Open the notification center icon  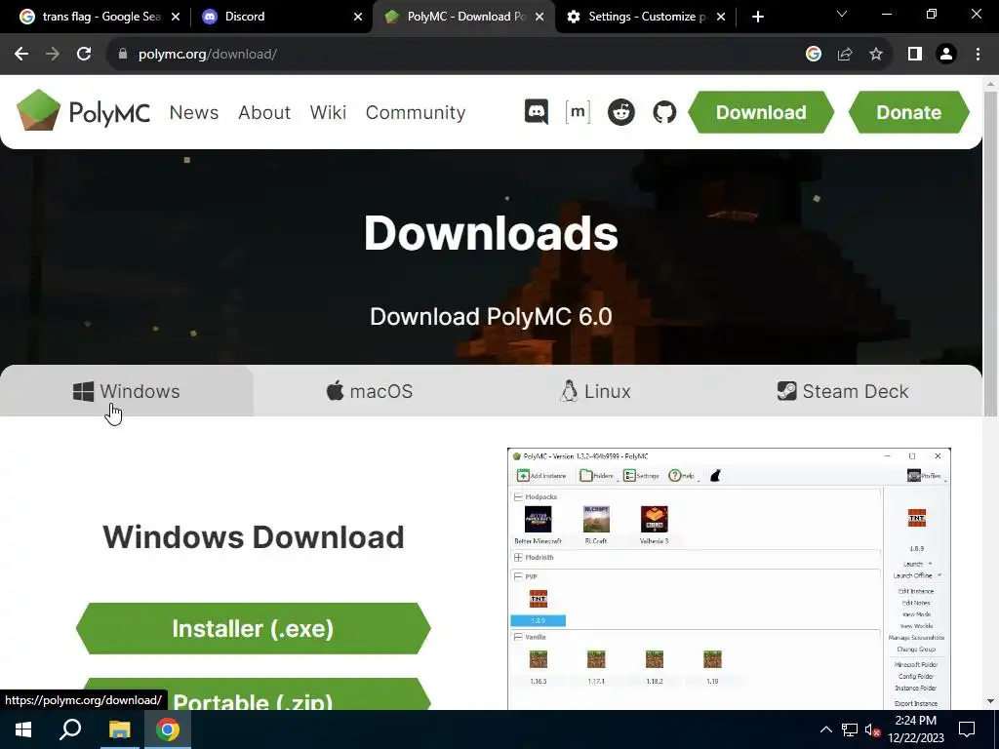click(967, 729)
